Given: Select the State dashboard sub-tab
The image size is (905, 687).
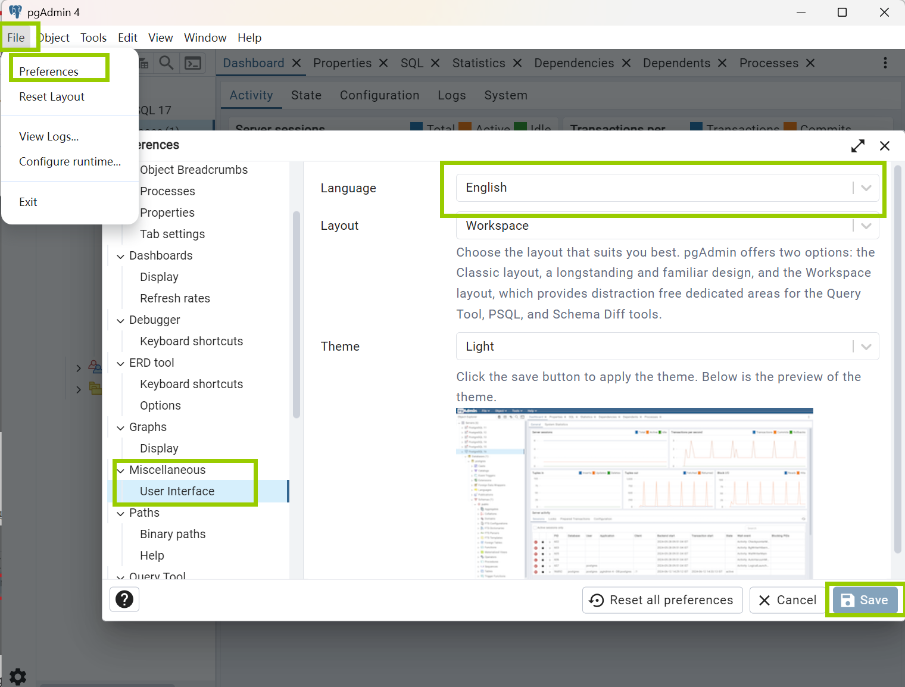Looking at the screenshot, I should 306,95.
